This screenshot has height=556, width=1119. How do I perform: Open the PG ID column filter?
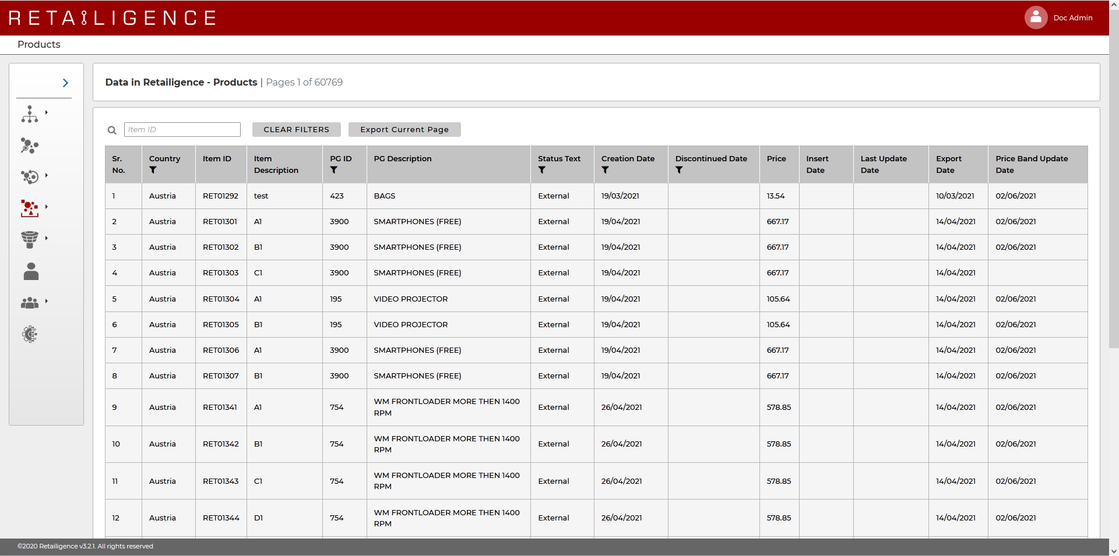click(x=334, y=171)
